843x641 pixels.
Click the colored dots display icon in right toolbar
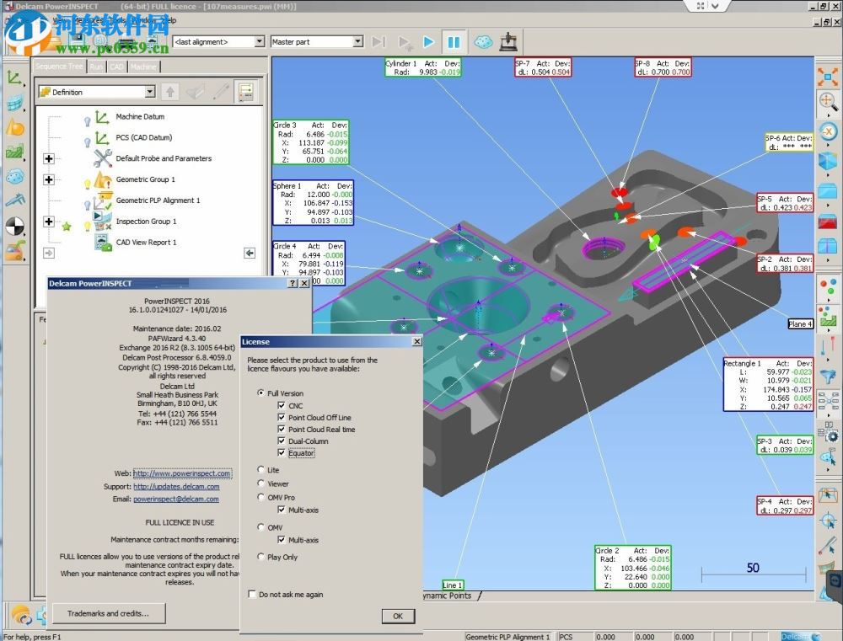click(x=828, y=288)
